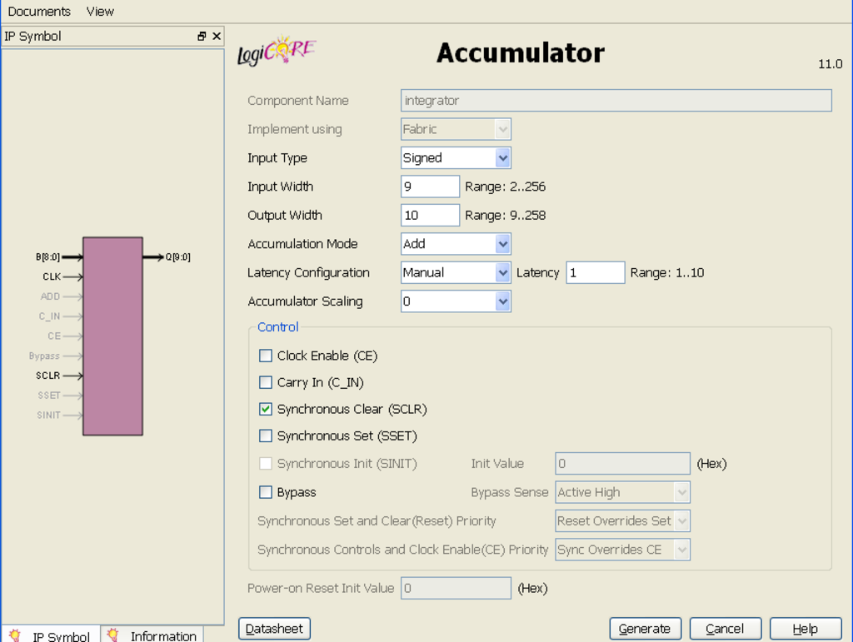Click the lightbulb icon on Information tab
Screen dimensions: 853x642
[x=113, y=635]
